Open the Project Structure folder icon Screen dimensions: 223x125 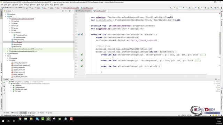coord(215,8)
